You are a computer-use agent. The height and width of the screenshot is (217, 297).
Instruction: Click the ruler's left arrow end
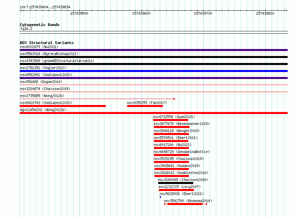21,11
